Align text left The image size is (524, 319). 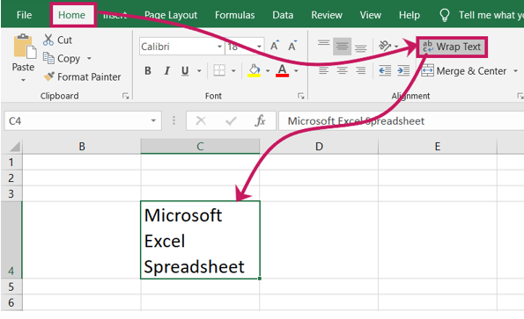point(323,70)
